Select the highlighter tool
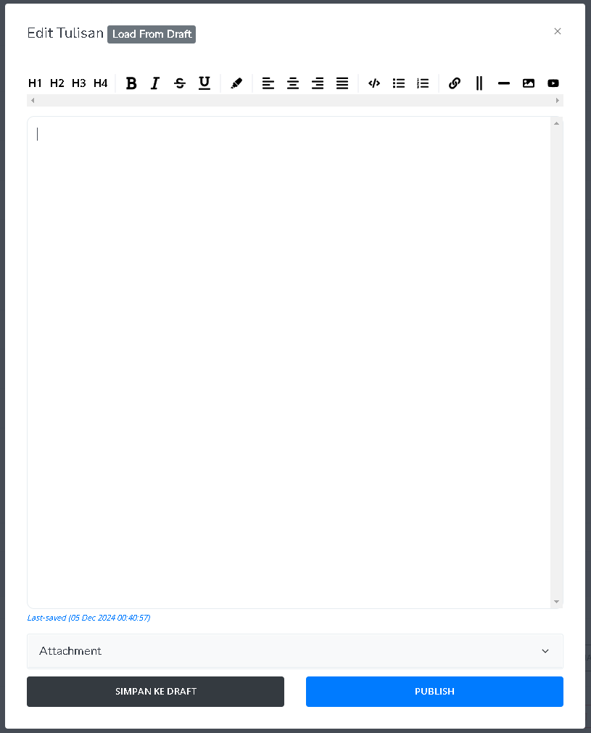 (236, 83)
